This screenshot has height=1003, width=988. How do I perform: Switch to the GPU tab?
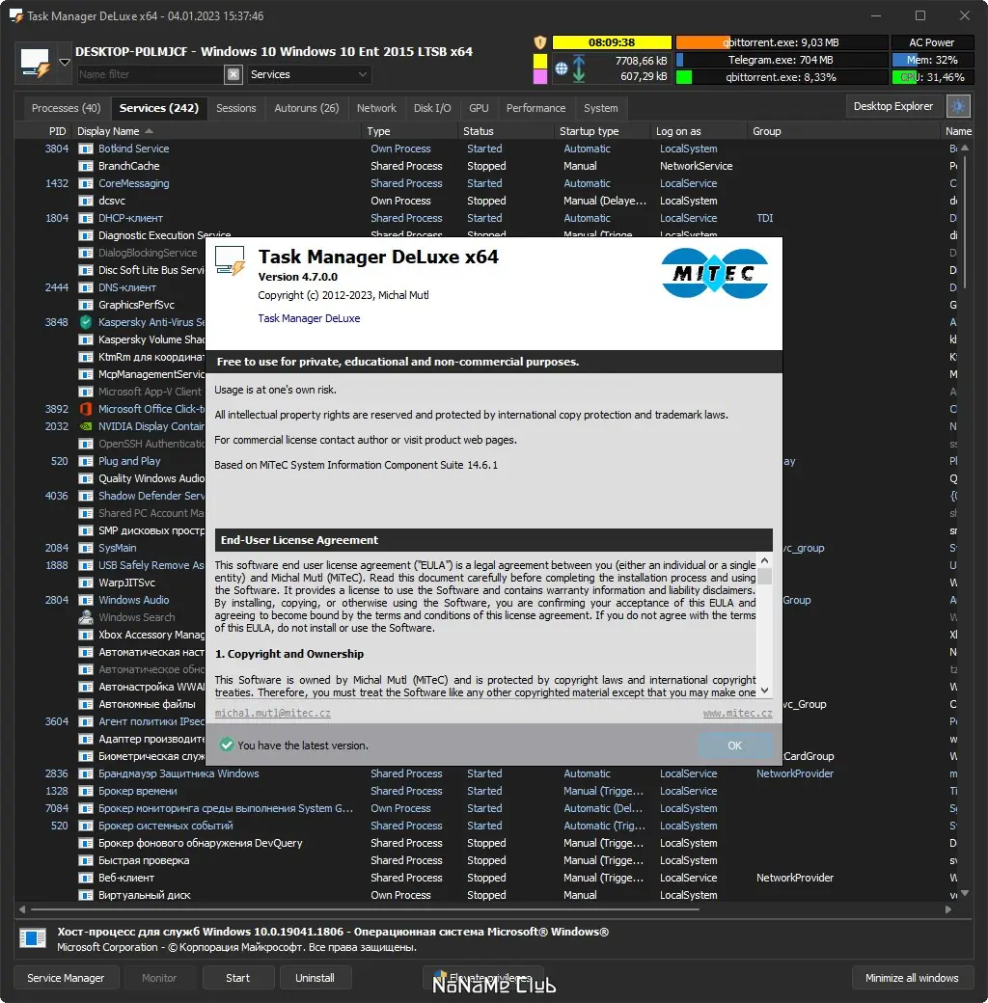479,108
